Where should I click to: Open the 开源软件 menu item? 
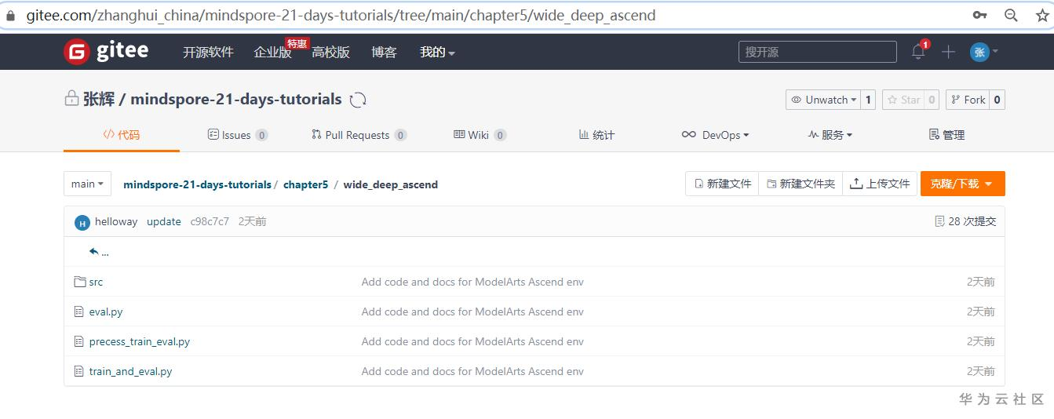(208, 52)
